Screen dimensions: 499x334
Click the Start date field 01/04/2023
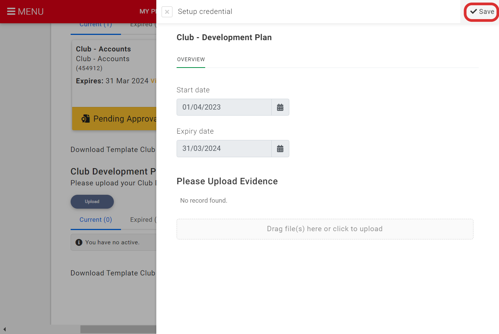[x=224, y=107]
